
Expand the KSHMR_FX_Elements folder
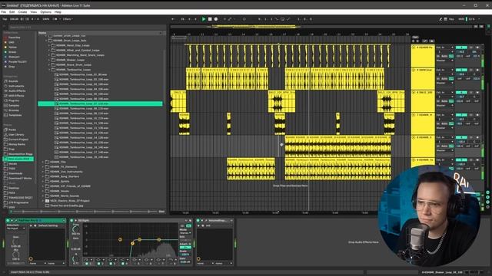tap(43, 167)
